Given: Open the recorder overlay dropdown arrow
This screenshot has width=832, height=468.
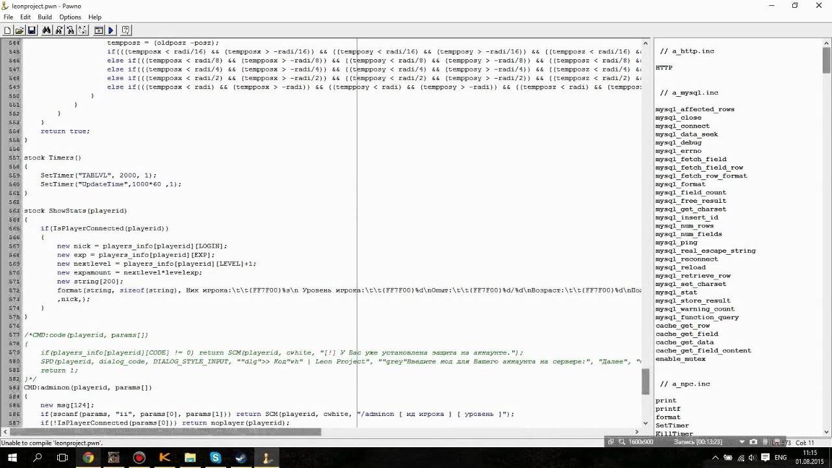Looking at the screenshot, I should coord(742,442).
